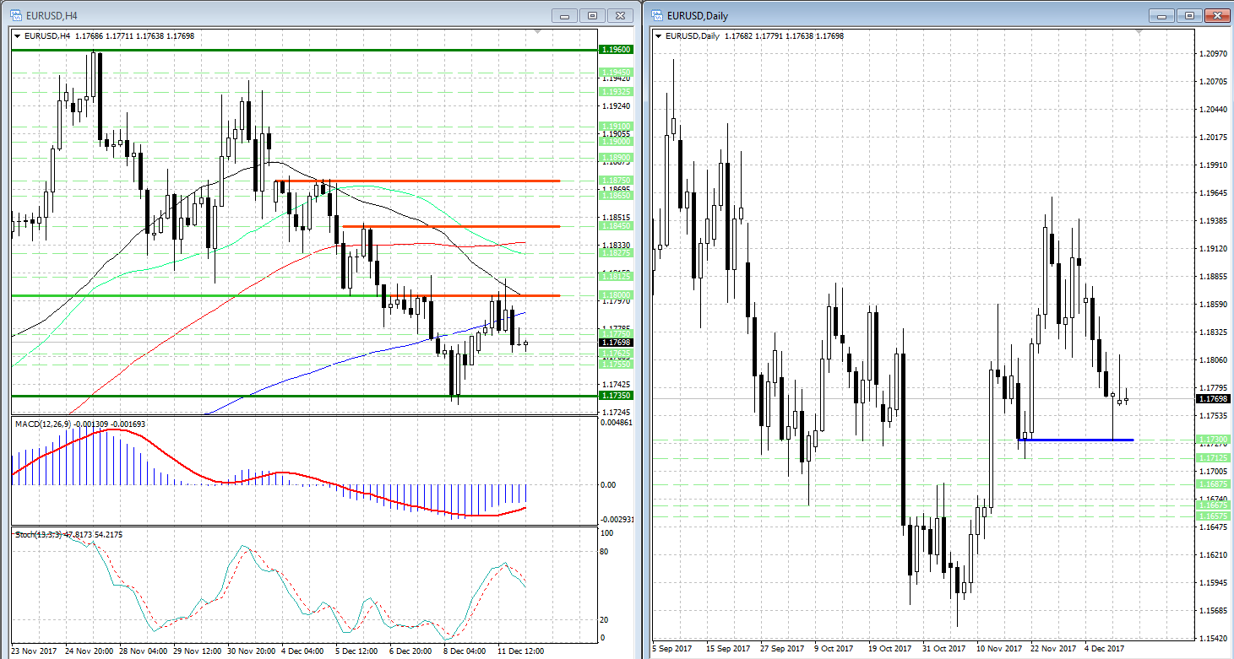
Task: Close the EURUSD,H4 chart window
Action: click(621, 15)
